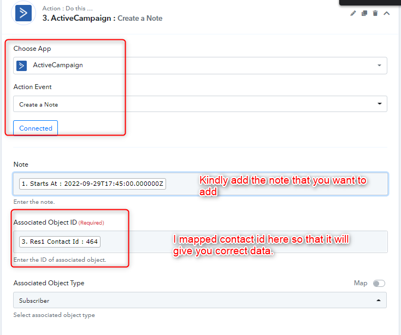Click the 'Action : Do this ...' label

click(68, 8)
